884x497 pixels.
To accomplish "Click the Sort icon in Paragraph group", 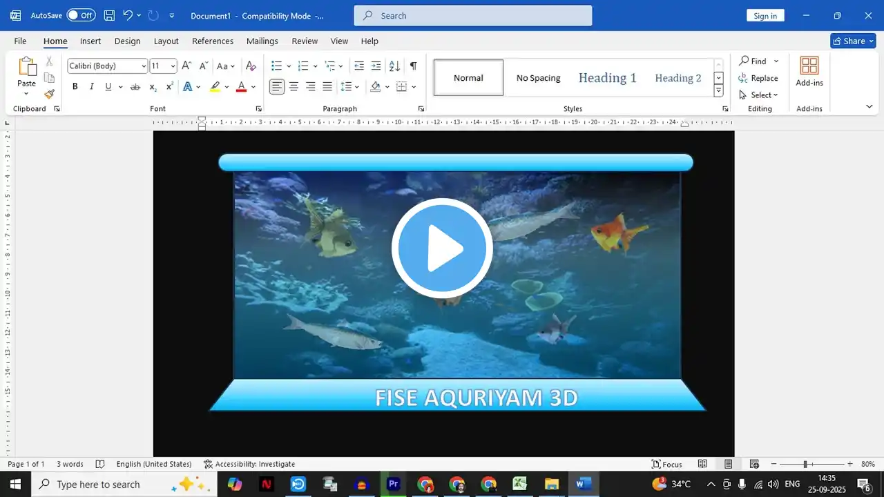I will point(394,66).
